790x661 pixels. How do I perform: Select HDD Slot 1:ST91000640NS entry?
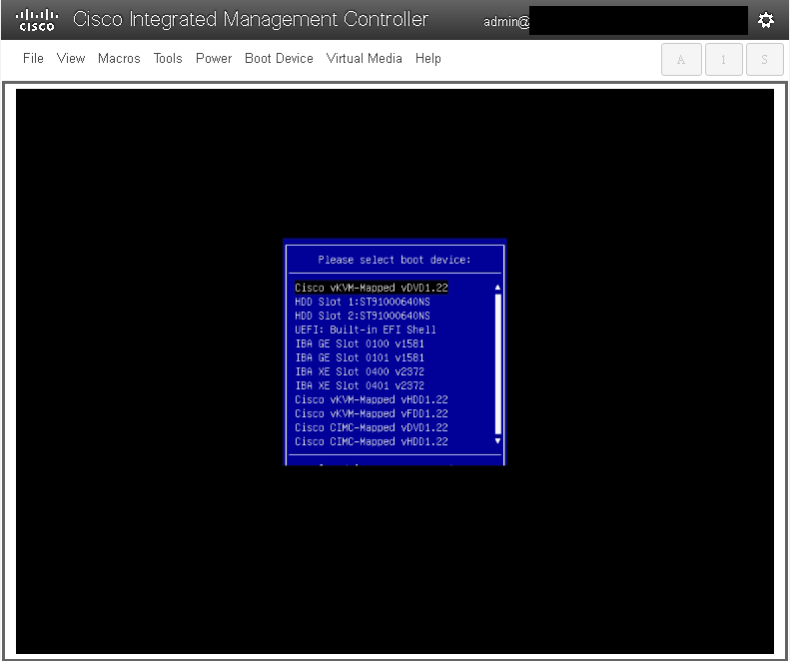(363, 302)
